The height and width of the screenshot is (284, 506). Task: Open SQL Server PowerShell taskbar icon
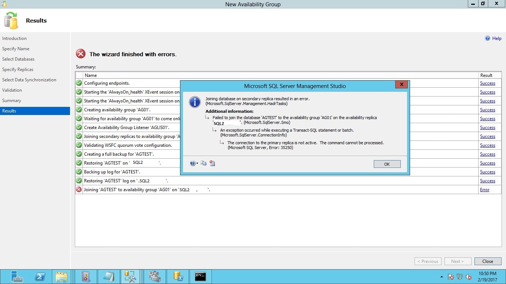pos(178,277)
